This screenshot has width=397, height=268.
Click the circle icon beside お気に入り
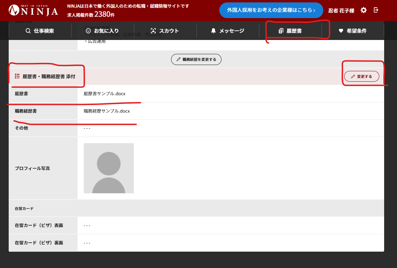(88, 31)
